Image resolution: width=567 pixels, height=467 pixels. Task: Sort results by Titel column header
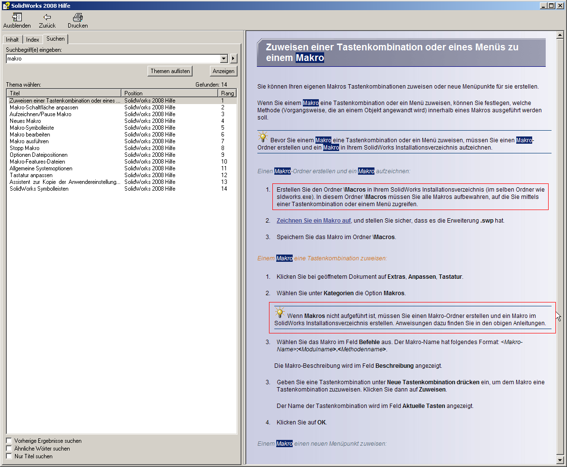coord(64,93)
